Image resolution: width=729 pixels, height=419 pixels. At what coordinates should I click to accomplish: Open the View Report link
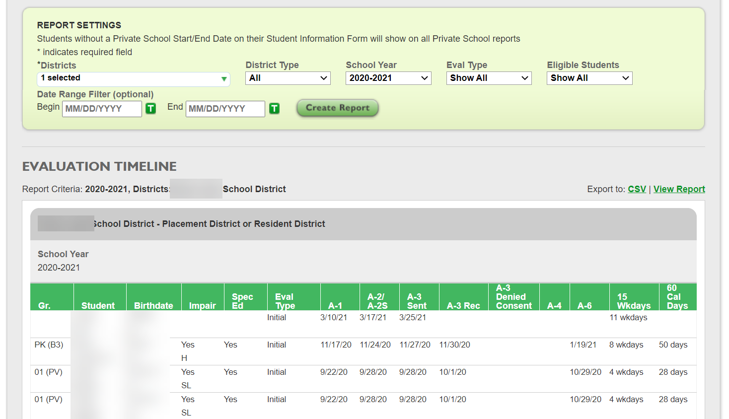click(x=679, y=189)
